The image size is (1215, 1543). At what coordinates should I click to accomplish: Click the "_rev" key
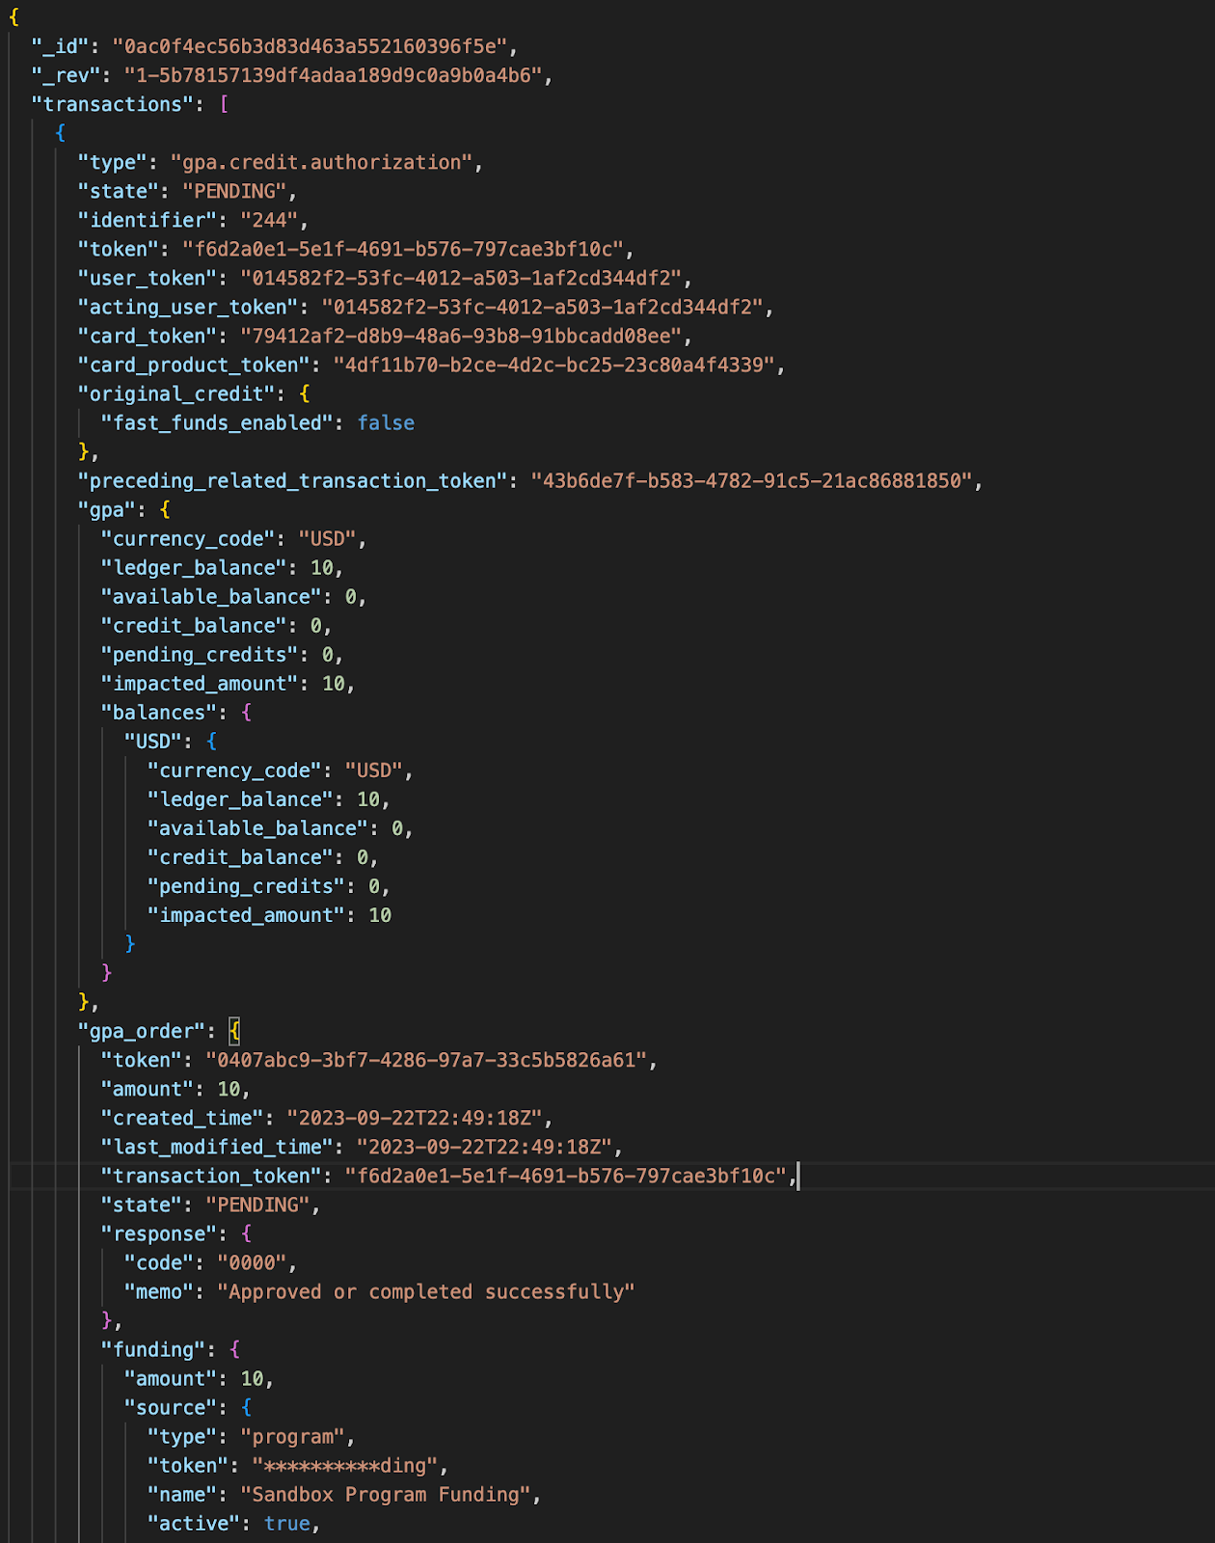tap(66, 75)
